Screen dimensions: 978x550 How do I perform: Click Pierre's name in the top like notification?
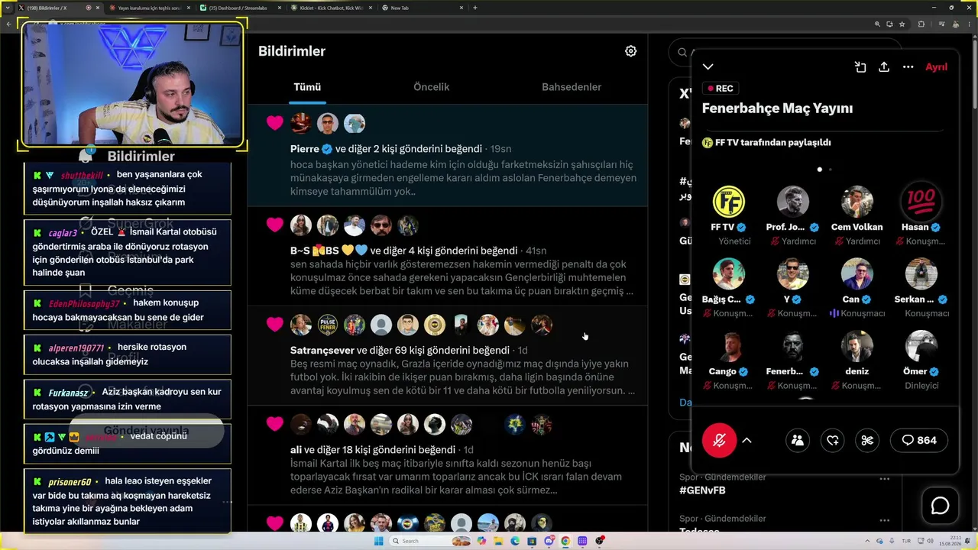coord(305,149)
